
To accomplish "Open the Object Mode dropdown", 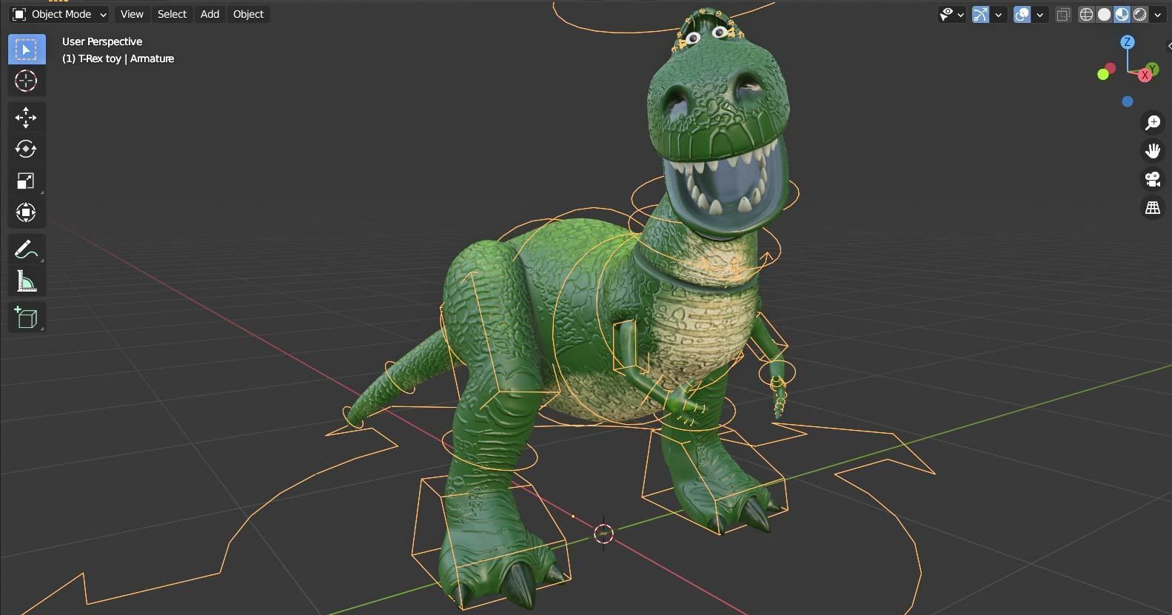I will coord(59,14).
